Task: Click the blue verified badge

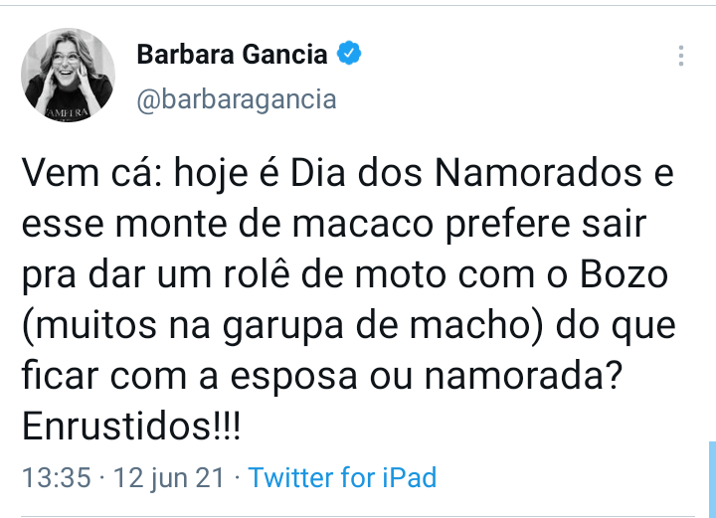Action: click(x=348, y=55)
